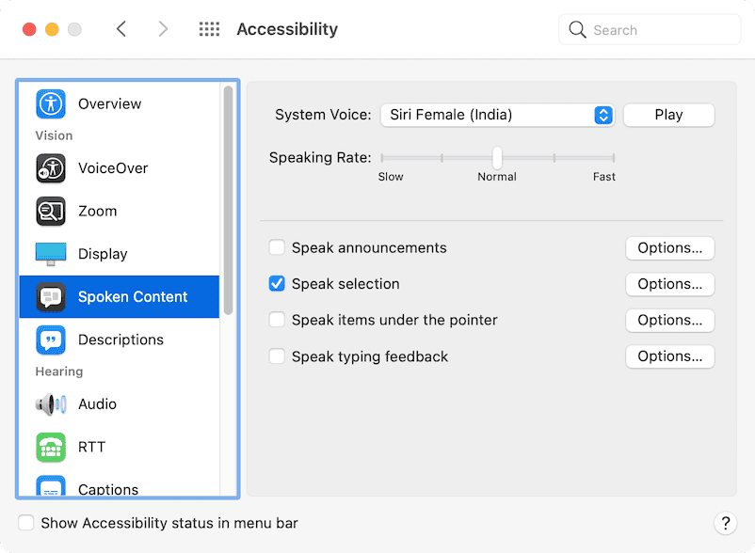Select Captions in the sidebar
Viewport: 755px width, 553px height.
[108, 489]
